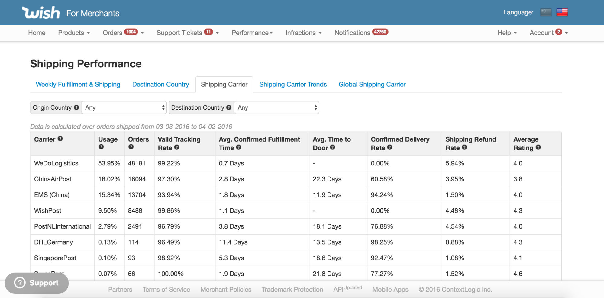Select the Shipping Carrier tab
The width and height of the screenshot is (604, 298).
(224, 84)
